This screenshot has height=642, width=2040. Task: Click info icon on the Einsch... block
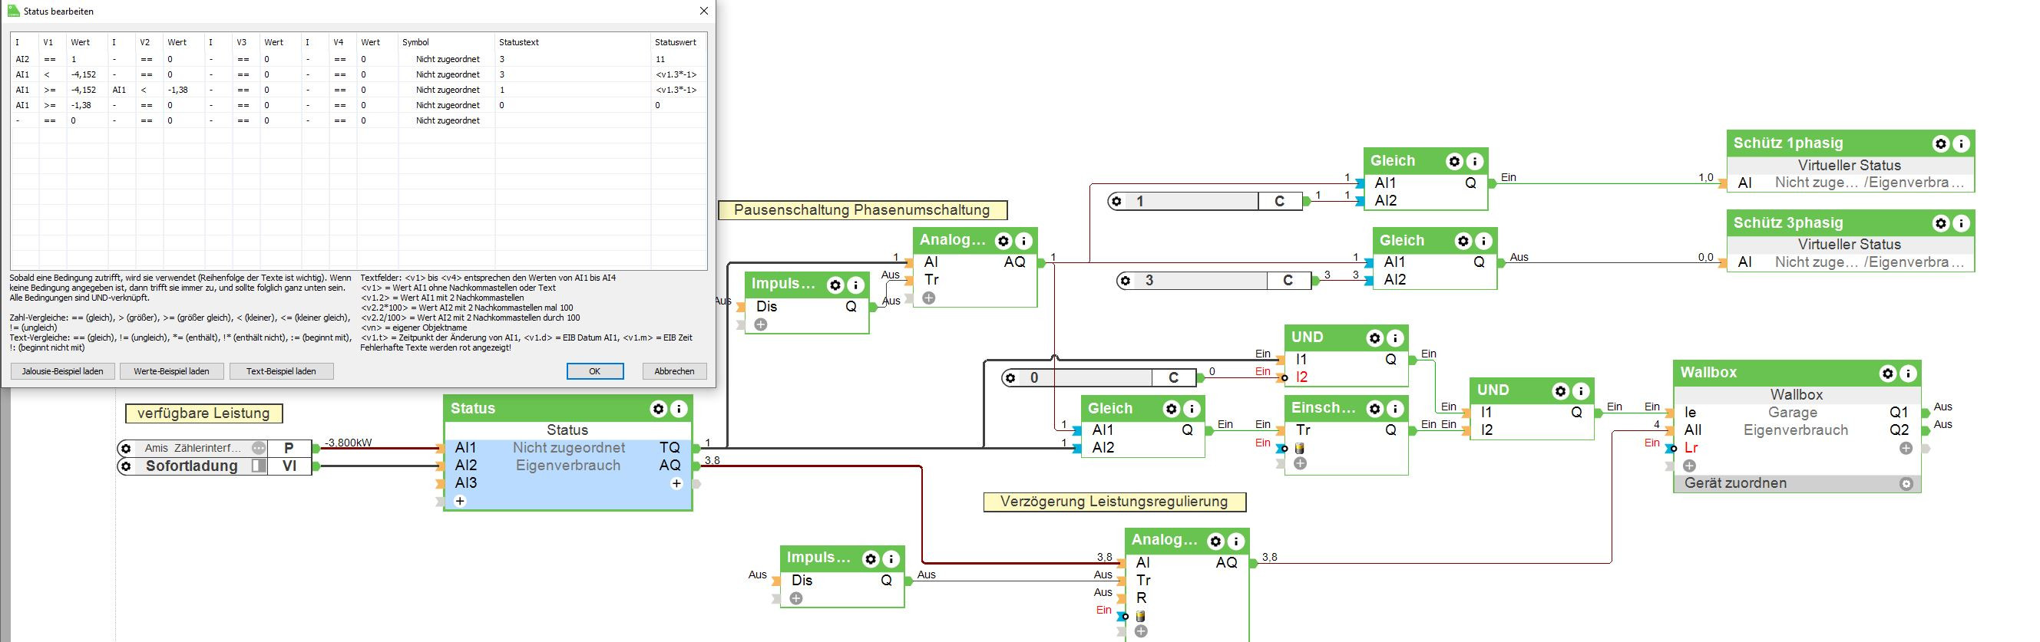[x=1395, y=409]
